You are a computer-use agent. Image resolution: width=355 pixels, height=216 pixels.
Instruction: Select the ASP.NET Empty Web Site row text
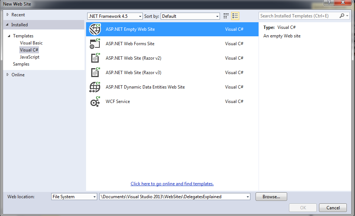[x=130, y=29]
